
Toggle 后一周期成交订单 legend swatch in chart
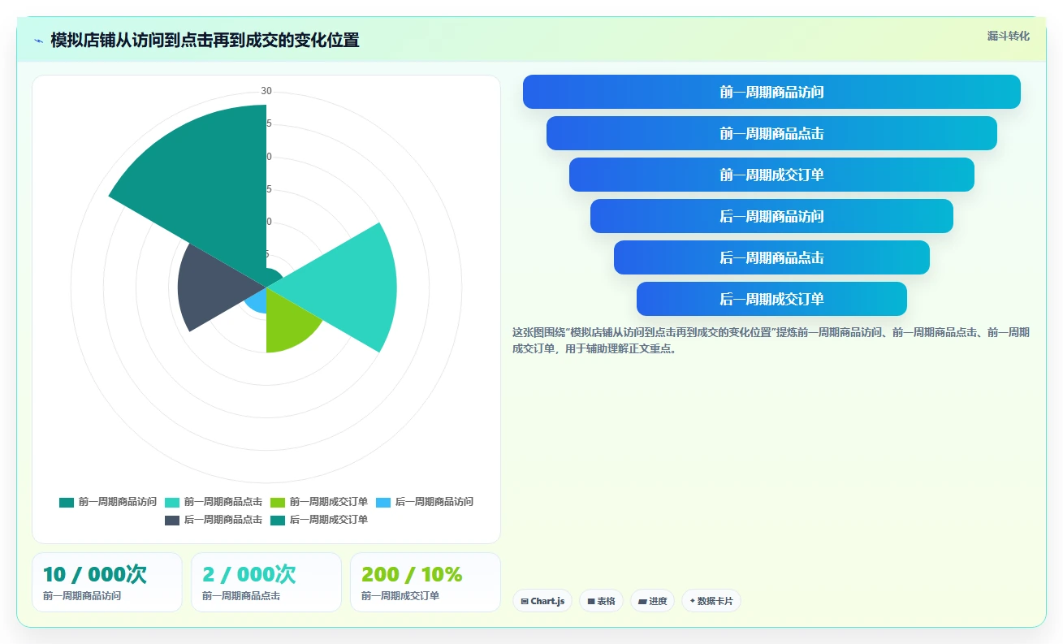[x=278, y=520]
